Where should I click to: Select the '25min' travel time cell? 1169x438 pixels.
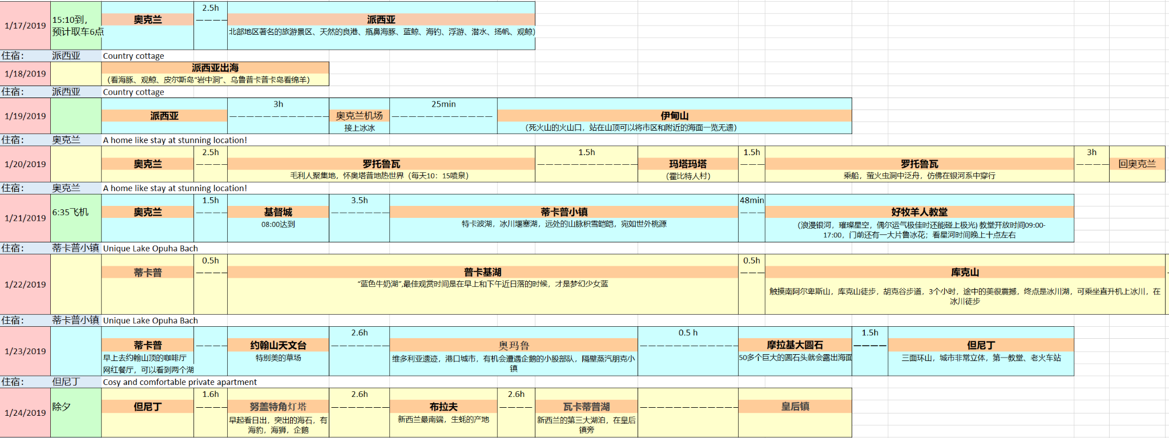[x=444, y=104]
